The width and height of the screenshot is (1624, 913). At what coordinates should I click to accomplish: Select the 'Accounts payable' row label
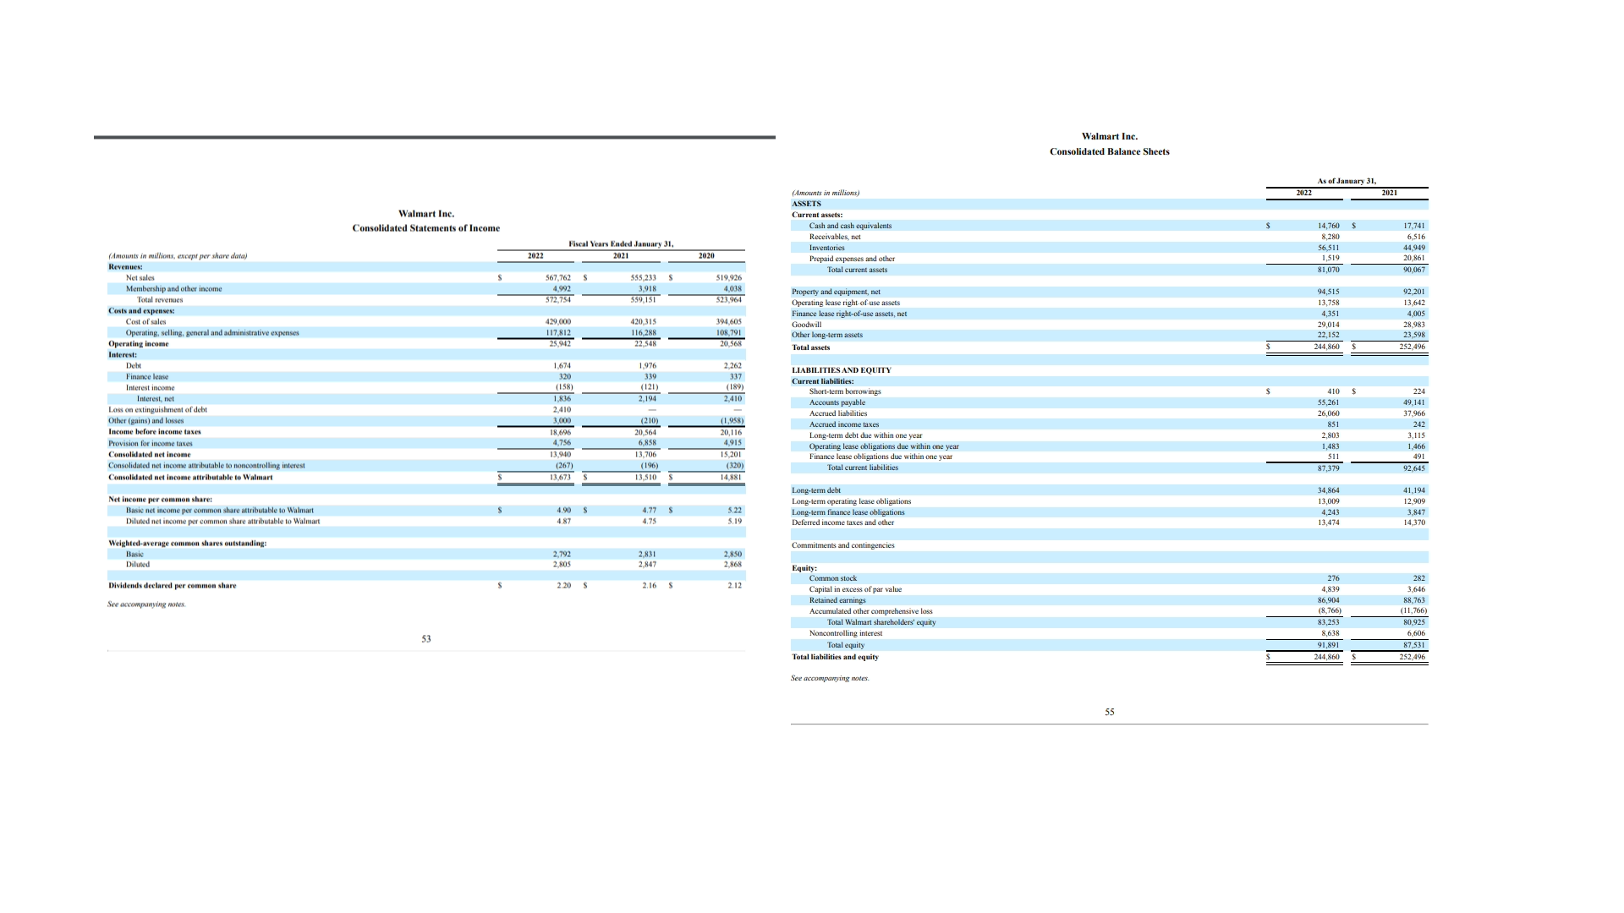(x=837, y=402)
